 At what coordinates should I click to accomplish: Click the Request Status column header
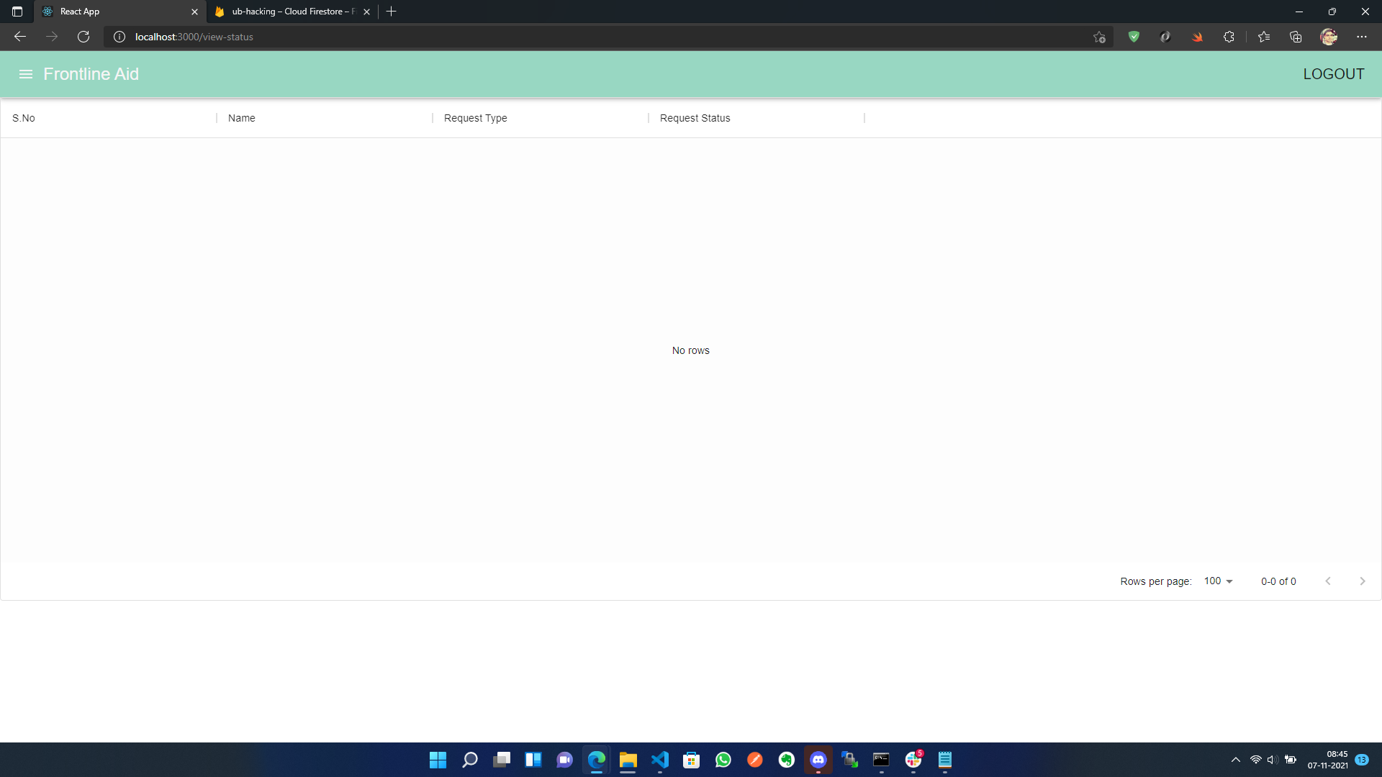click(695, 118)
